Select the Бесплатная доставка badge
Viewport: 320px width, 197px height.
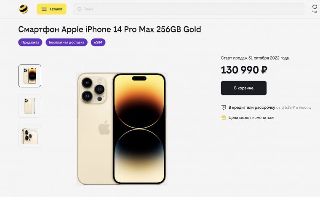click(x=67, y=42)
